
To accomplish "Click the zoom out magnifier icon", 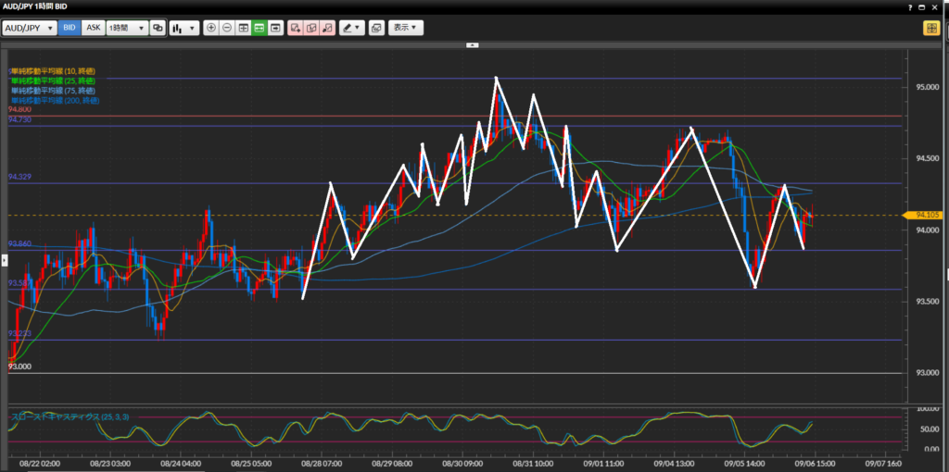I will [227, 28].
